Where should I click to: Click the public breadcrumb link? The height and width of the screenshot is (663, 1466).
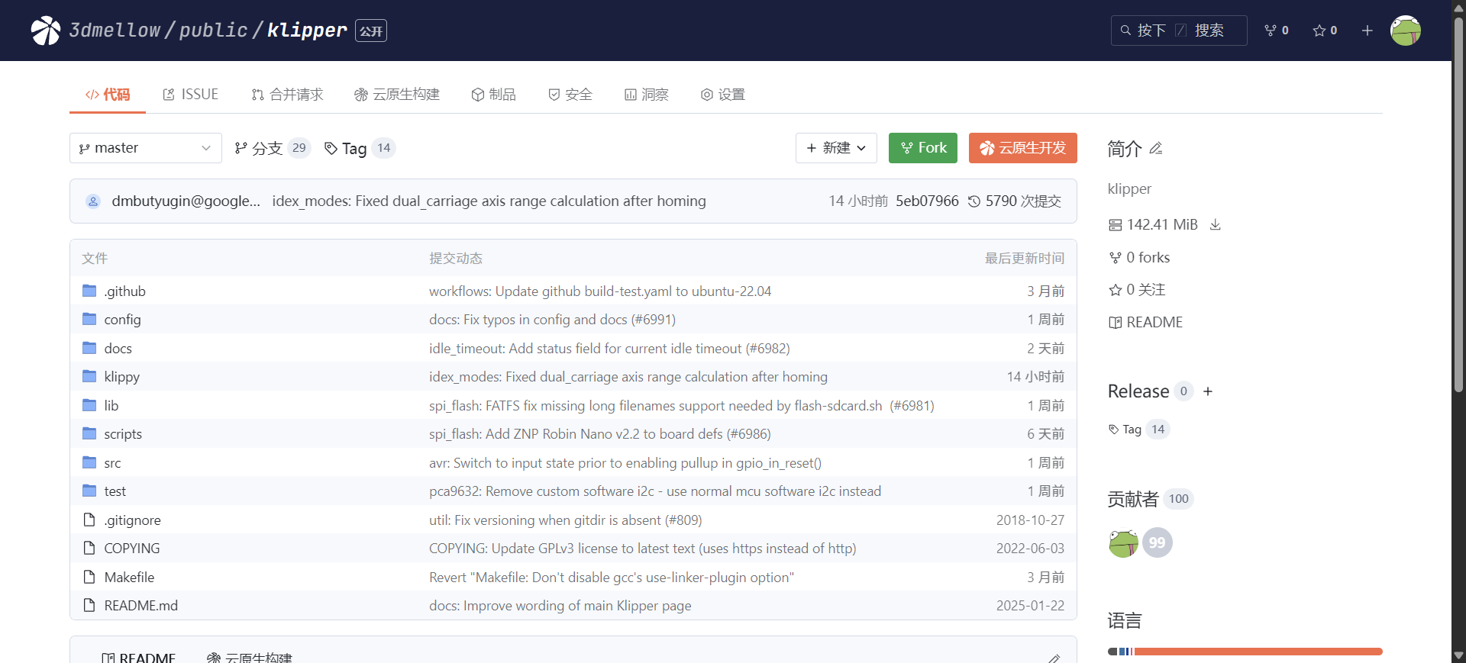213,30
